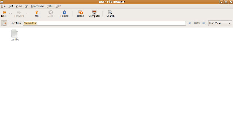Open the Forward history dropdown arrow
The height and width of the screenshot is (133, 233).
point(27,14)
